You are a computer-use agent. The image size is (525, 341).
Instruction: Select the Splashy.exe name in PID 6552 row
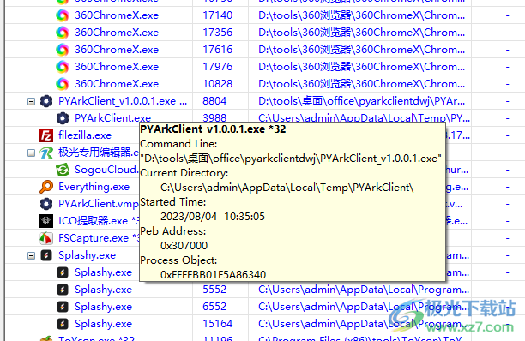click(103, 307)
